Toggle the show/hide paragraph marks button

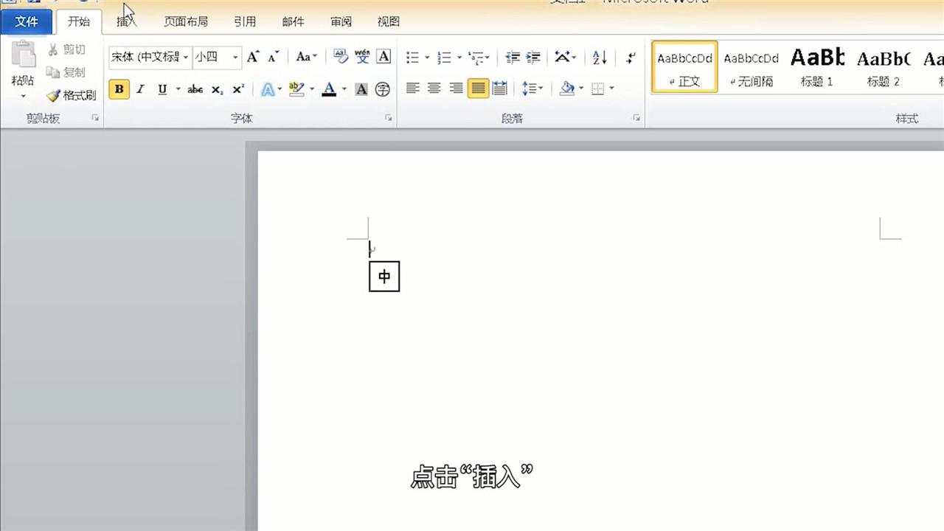(631, 57)
